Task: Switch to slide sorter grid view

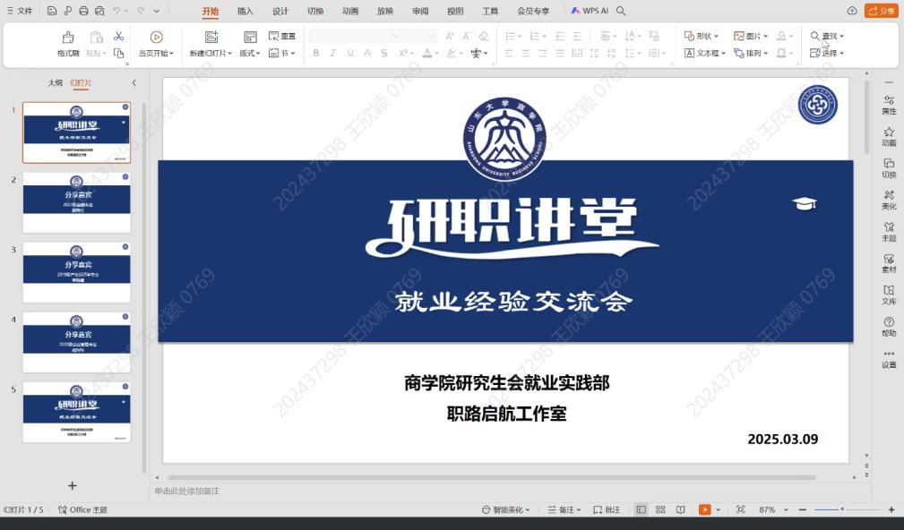Action: pyautogui.click(x=660, y=509)
